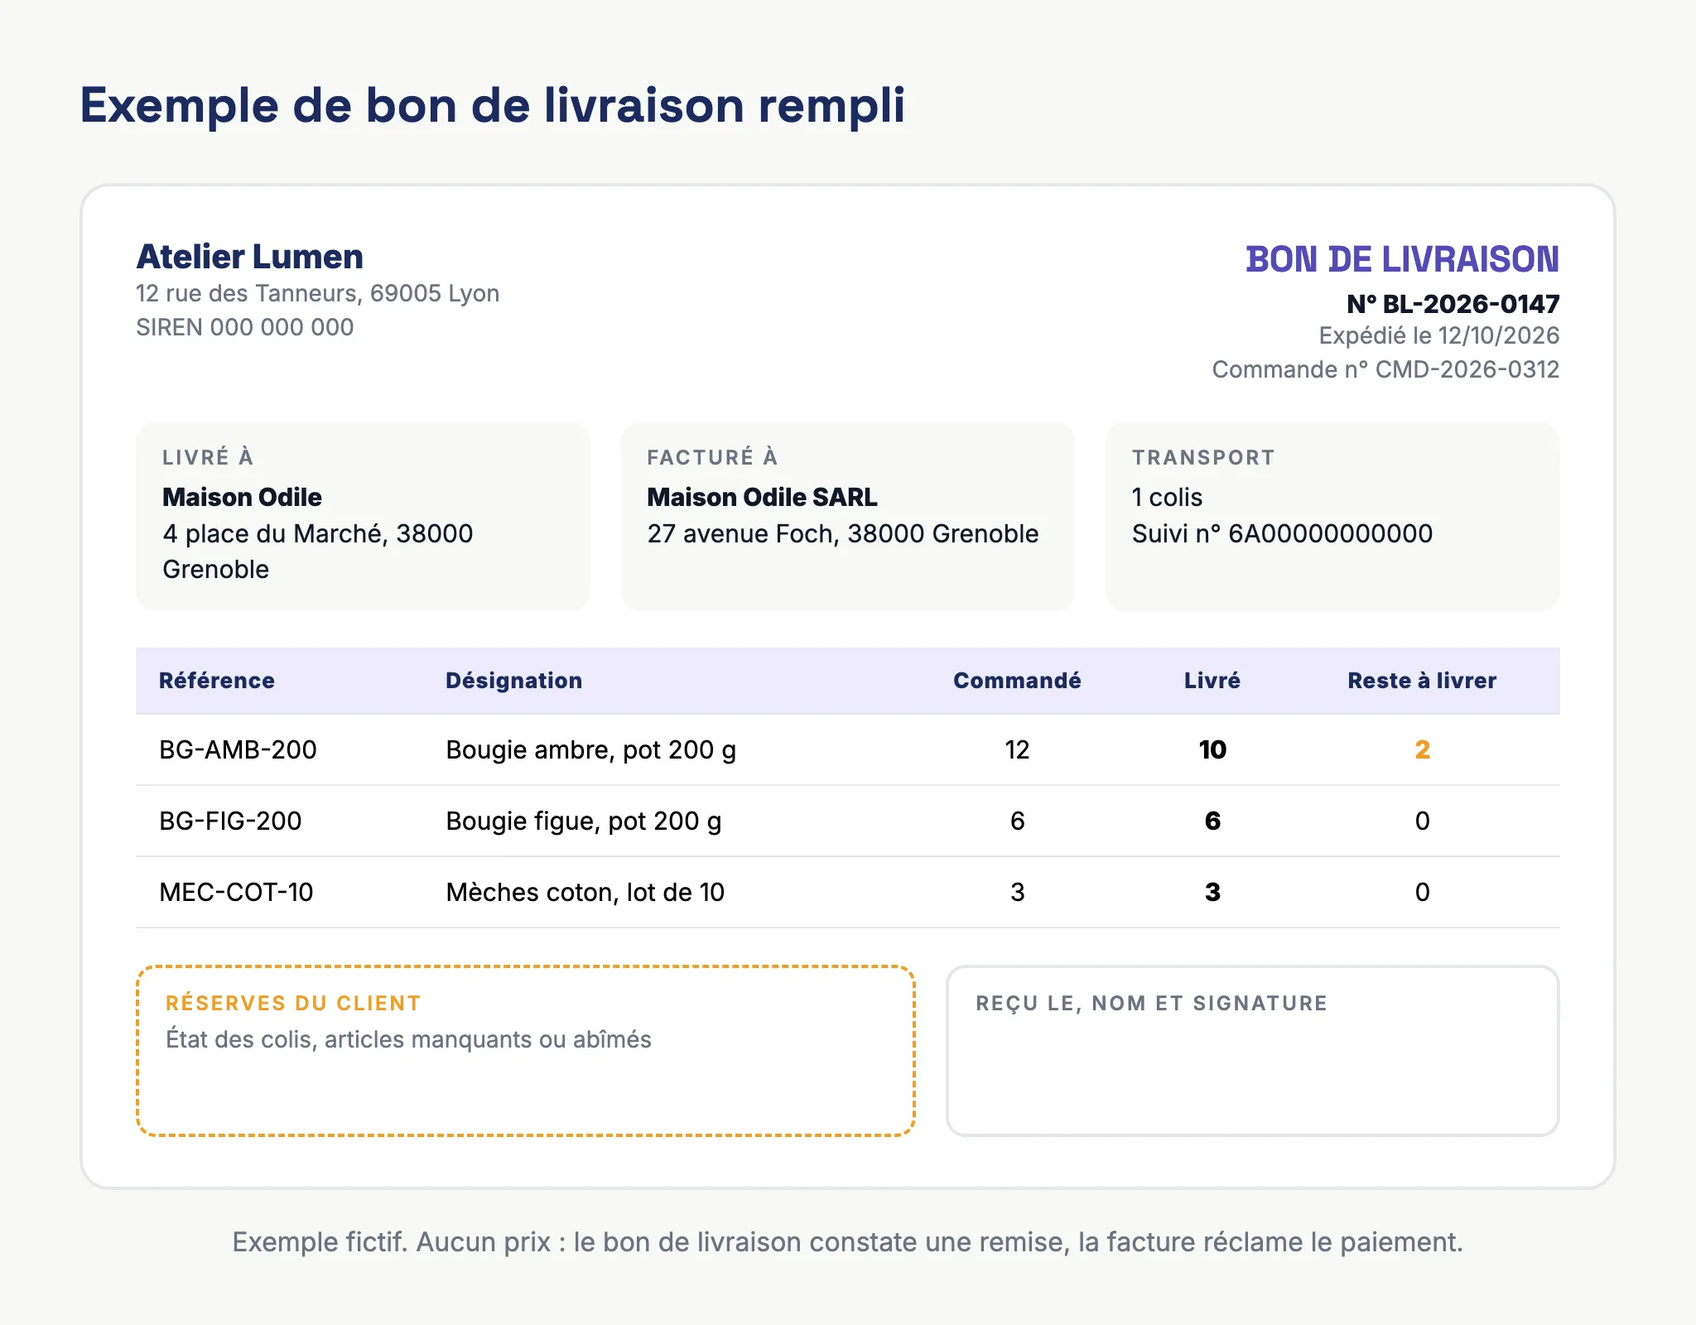Click the 'Livré' column header
1696x1325 pixels.
click(x=1212, y=681)
